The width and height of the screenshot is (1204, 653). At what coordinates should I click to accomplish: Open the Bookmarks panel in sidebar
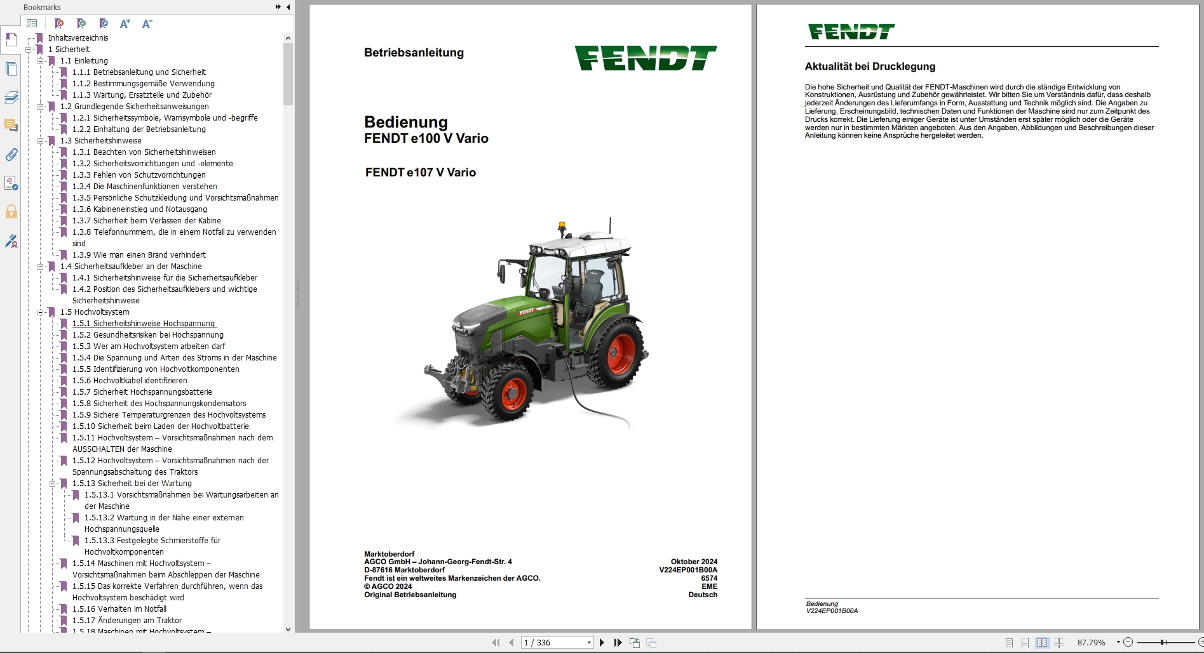pos(11,40)
